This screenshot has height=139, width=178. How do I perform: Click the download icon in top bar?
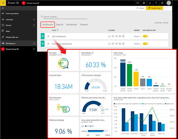(150, 3)
